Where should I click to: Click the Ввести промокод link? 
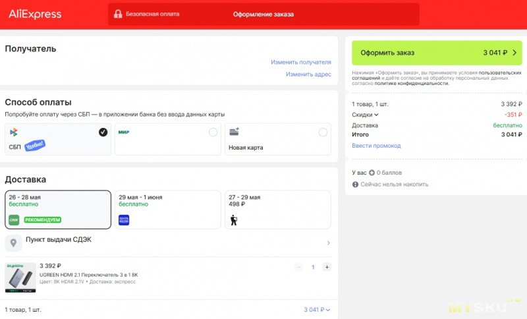(376, 146)
